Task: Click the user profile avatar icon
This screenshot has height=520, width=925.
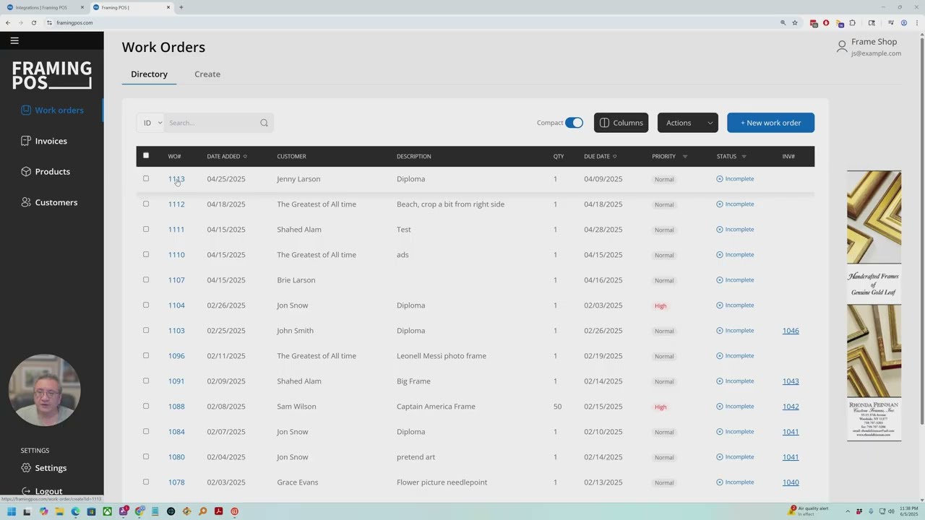Action: (842, 47)
